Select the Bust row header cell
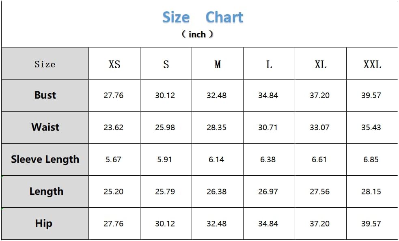Image resolution: width=399 pixels, height=241 pixels. pos(45,95)
